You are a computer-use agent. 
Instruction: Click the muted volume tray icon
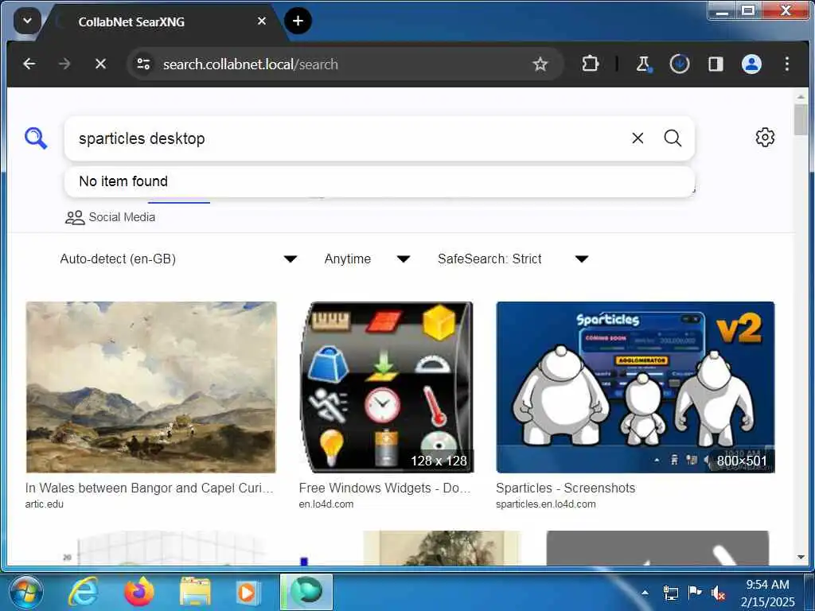(719, 593)
